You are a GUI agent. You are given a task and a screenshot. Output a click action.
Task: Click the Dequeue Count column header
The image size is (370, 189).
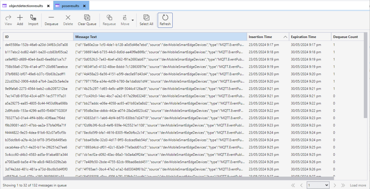pos(346,37)
